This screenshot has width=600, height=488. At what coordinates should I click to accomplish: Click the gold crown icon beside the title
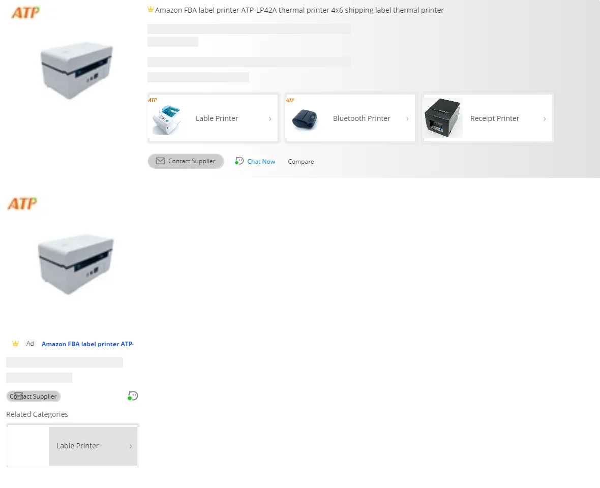point(151,9)
